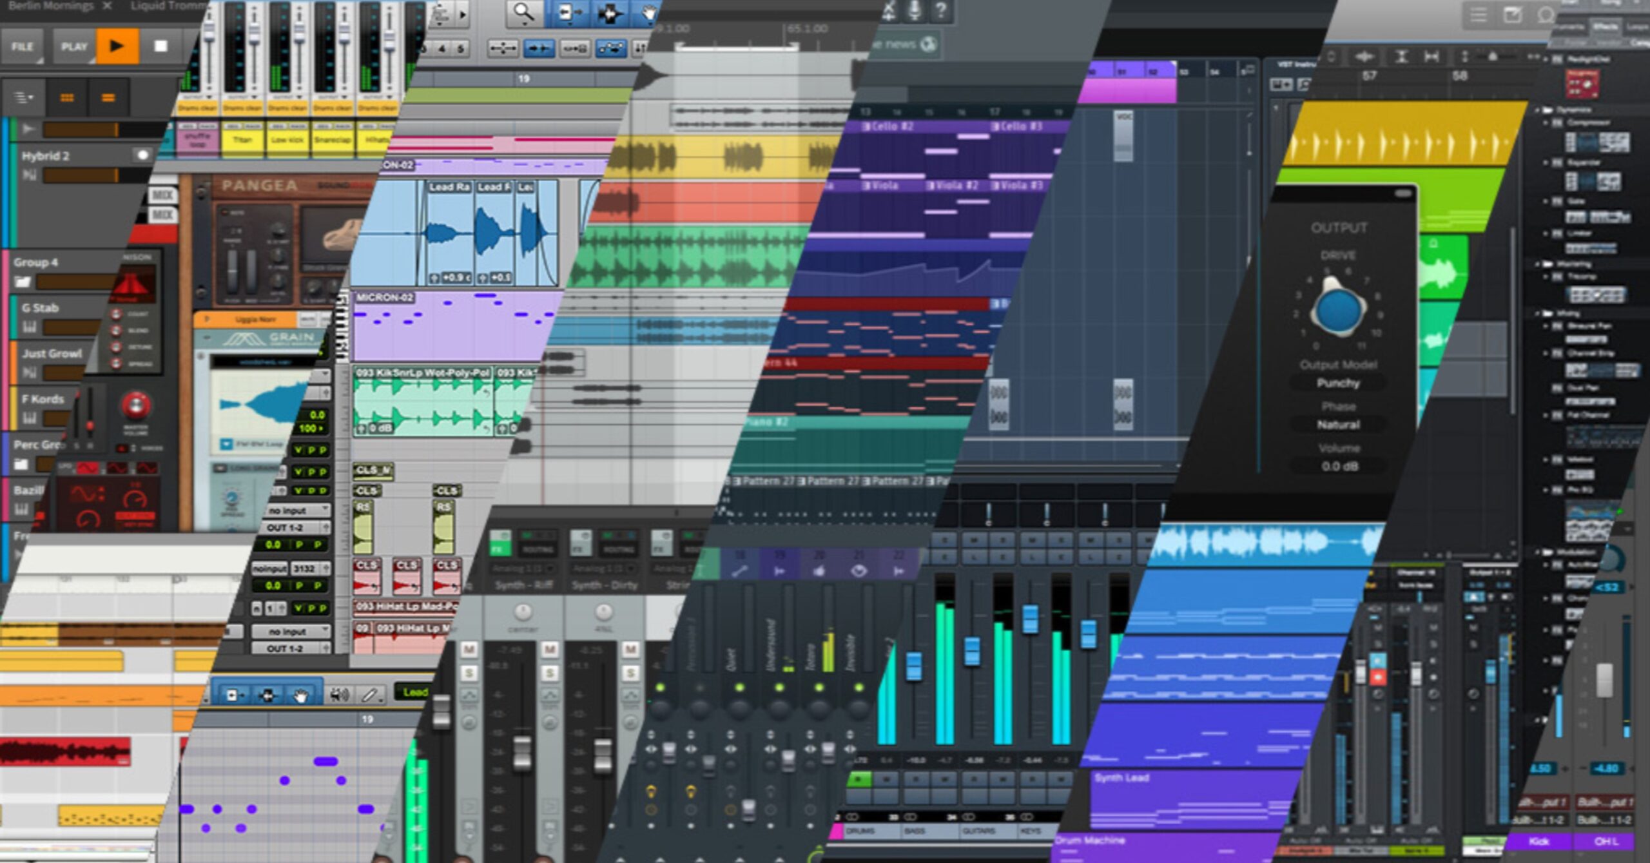Open the Analog input dropdown above Synth - Riff

[x=523, y=568]
